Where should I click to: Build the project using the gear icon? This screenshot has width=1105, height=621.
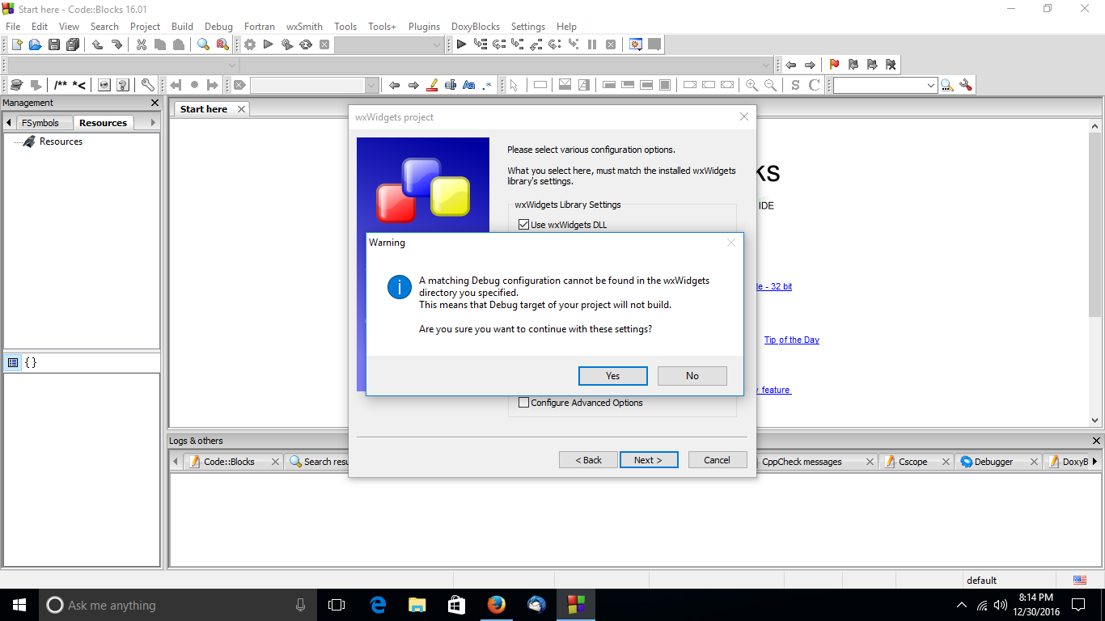pos(250,44)
